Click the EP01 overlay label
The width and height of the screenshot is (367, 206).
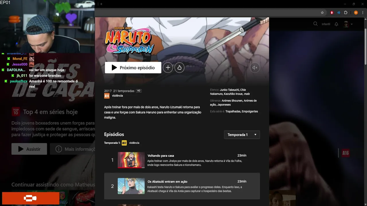pos(5,2)
